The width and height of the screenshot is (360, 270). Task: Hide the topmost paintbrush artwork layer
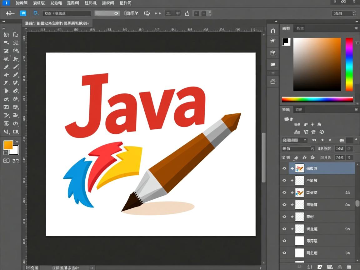[284, 168]
